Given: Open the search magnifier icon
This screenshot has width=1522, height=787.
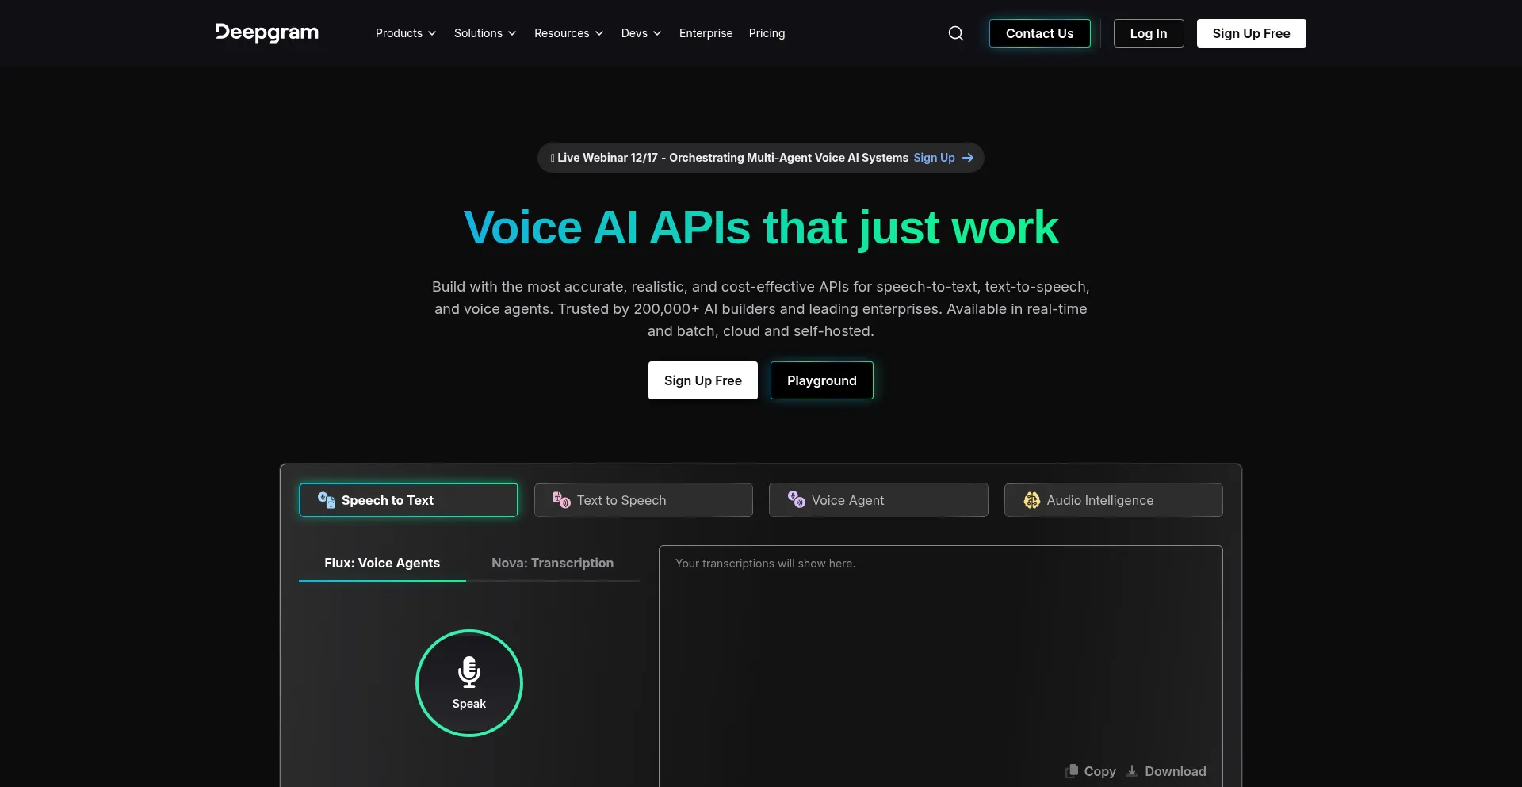Looking at the screenshot, I should point(956,33).
